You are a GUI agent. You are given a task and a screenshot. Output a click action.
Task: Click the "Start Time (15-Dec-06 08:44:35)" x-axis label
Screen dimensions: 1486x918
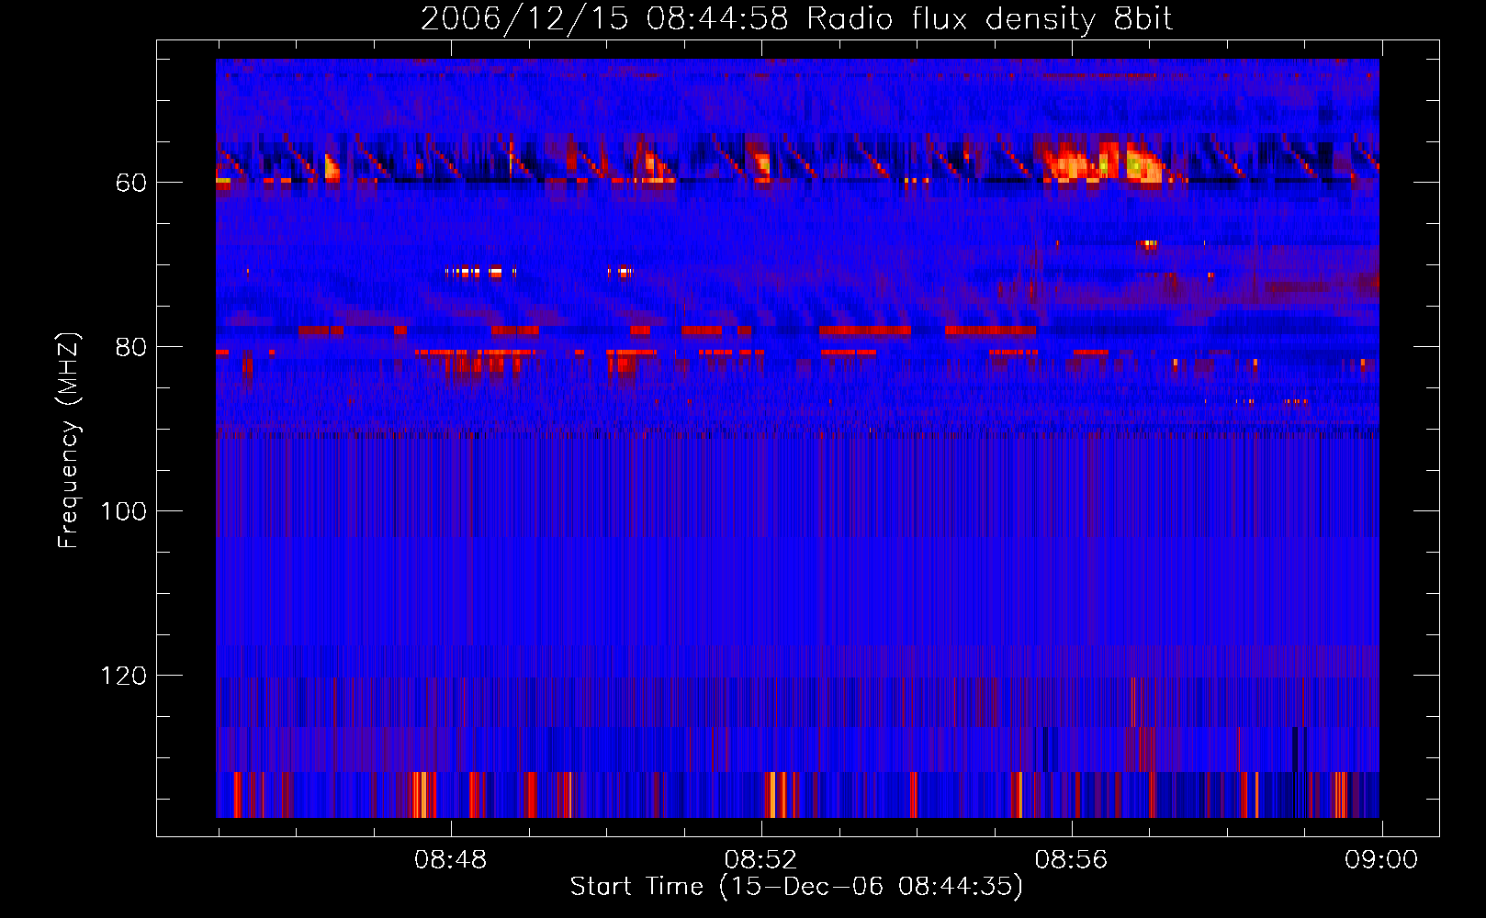(x=796, y=887)
